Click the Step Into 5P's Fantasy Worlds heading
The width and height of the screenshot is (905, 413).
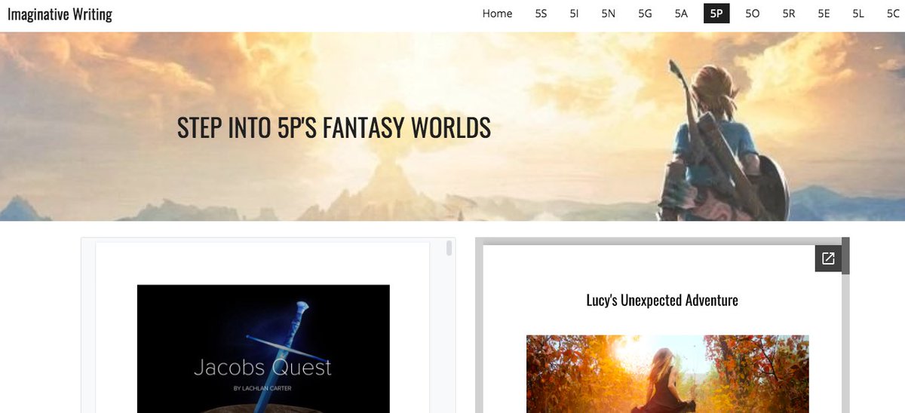334,127
